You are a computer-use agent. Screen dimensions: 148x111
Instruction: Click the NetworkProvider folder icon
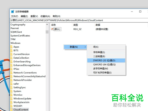coord(12,80)
